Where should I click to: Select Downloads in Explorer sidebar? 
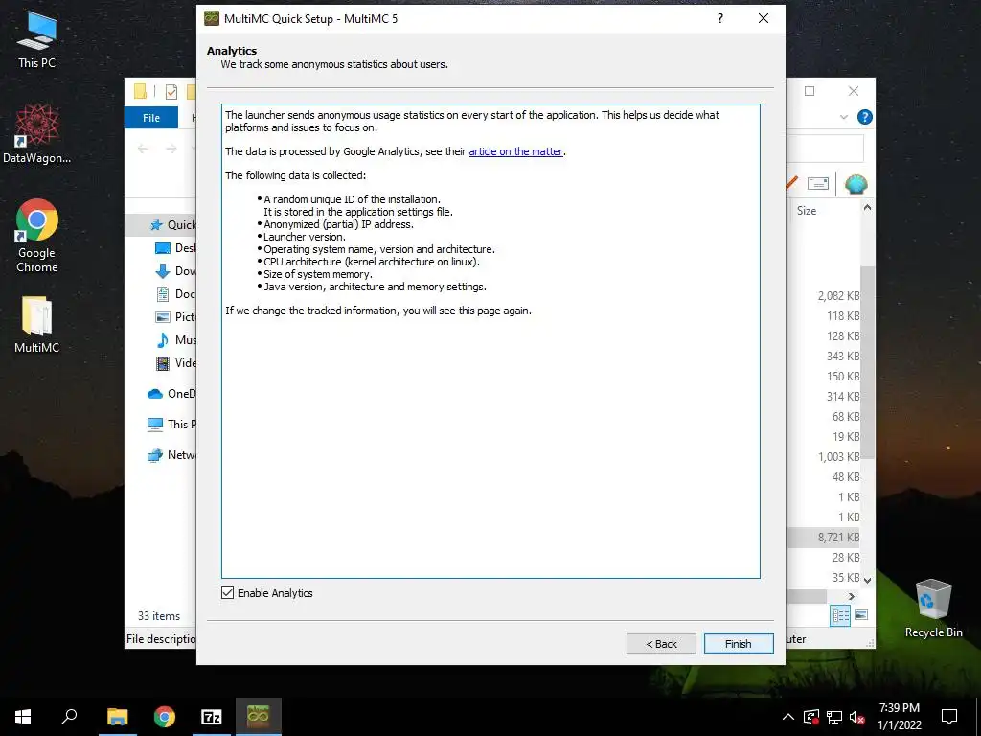175,271
